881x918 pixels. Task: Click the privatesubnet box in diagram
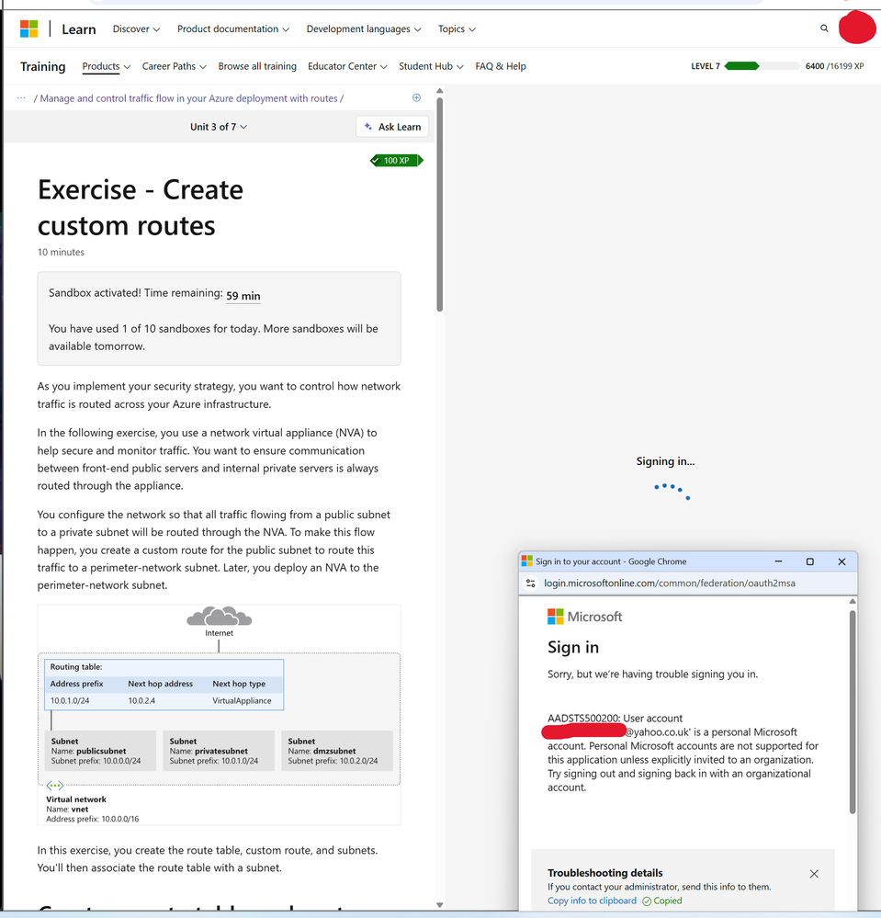[219, 751]
